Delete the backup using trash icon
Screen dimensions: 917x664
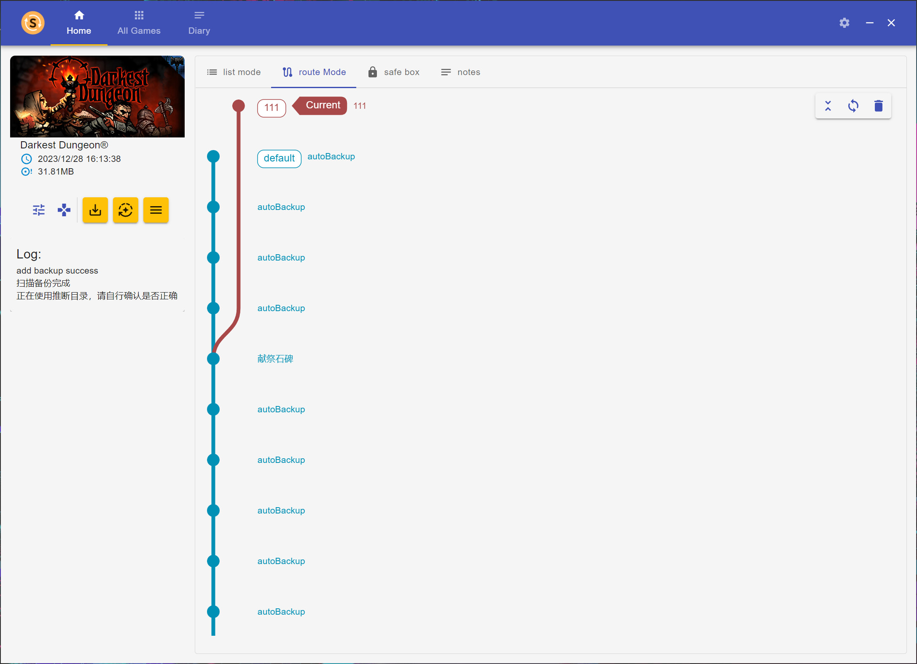click(x=879, y=106)
